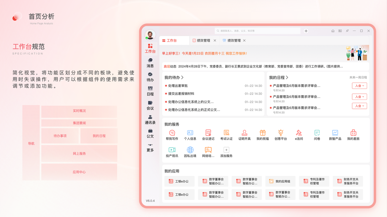Click the 添加服务 add service button
This screenshot has height=217, width=387.
(226, 152)
